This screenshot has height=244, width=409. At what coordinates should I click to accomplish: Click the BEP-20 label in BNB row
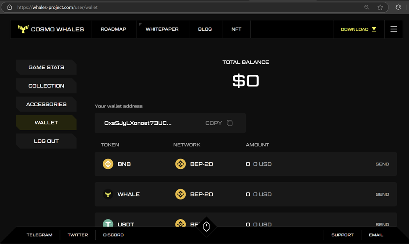click(202, 164)
